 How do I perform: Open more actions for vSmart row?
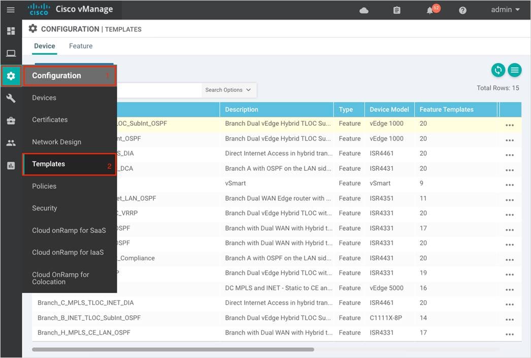click(x=509, y=185)
